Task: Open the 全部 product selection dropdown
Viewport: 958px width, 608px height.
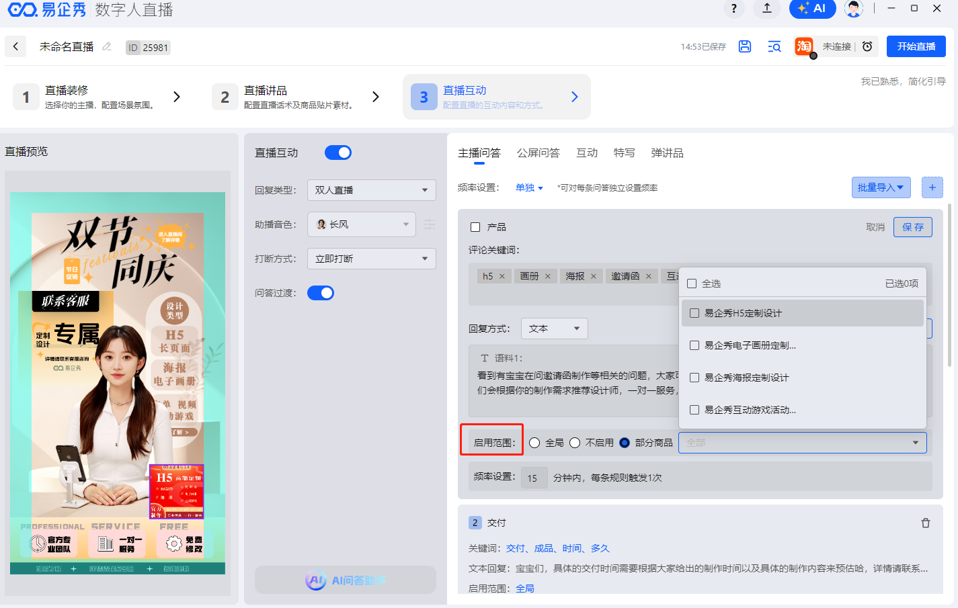Action: 803,443
